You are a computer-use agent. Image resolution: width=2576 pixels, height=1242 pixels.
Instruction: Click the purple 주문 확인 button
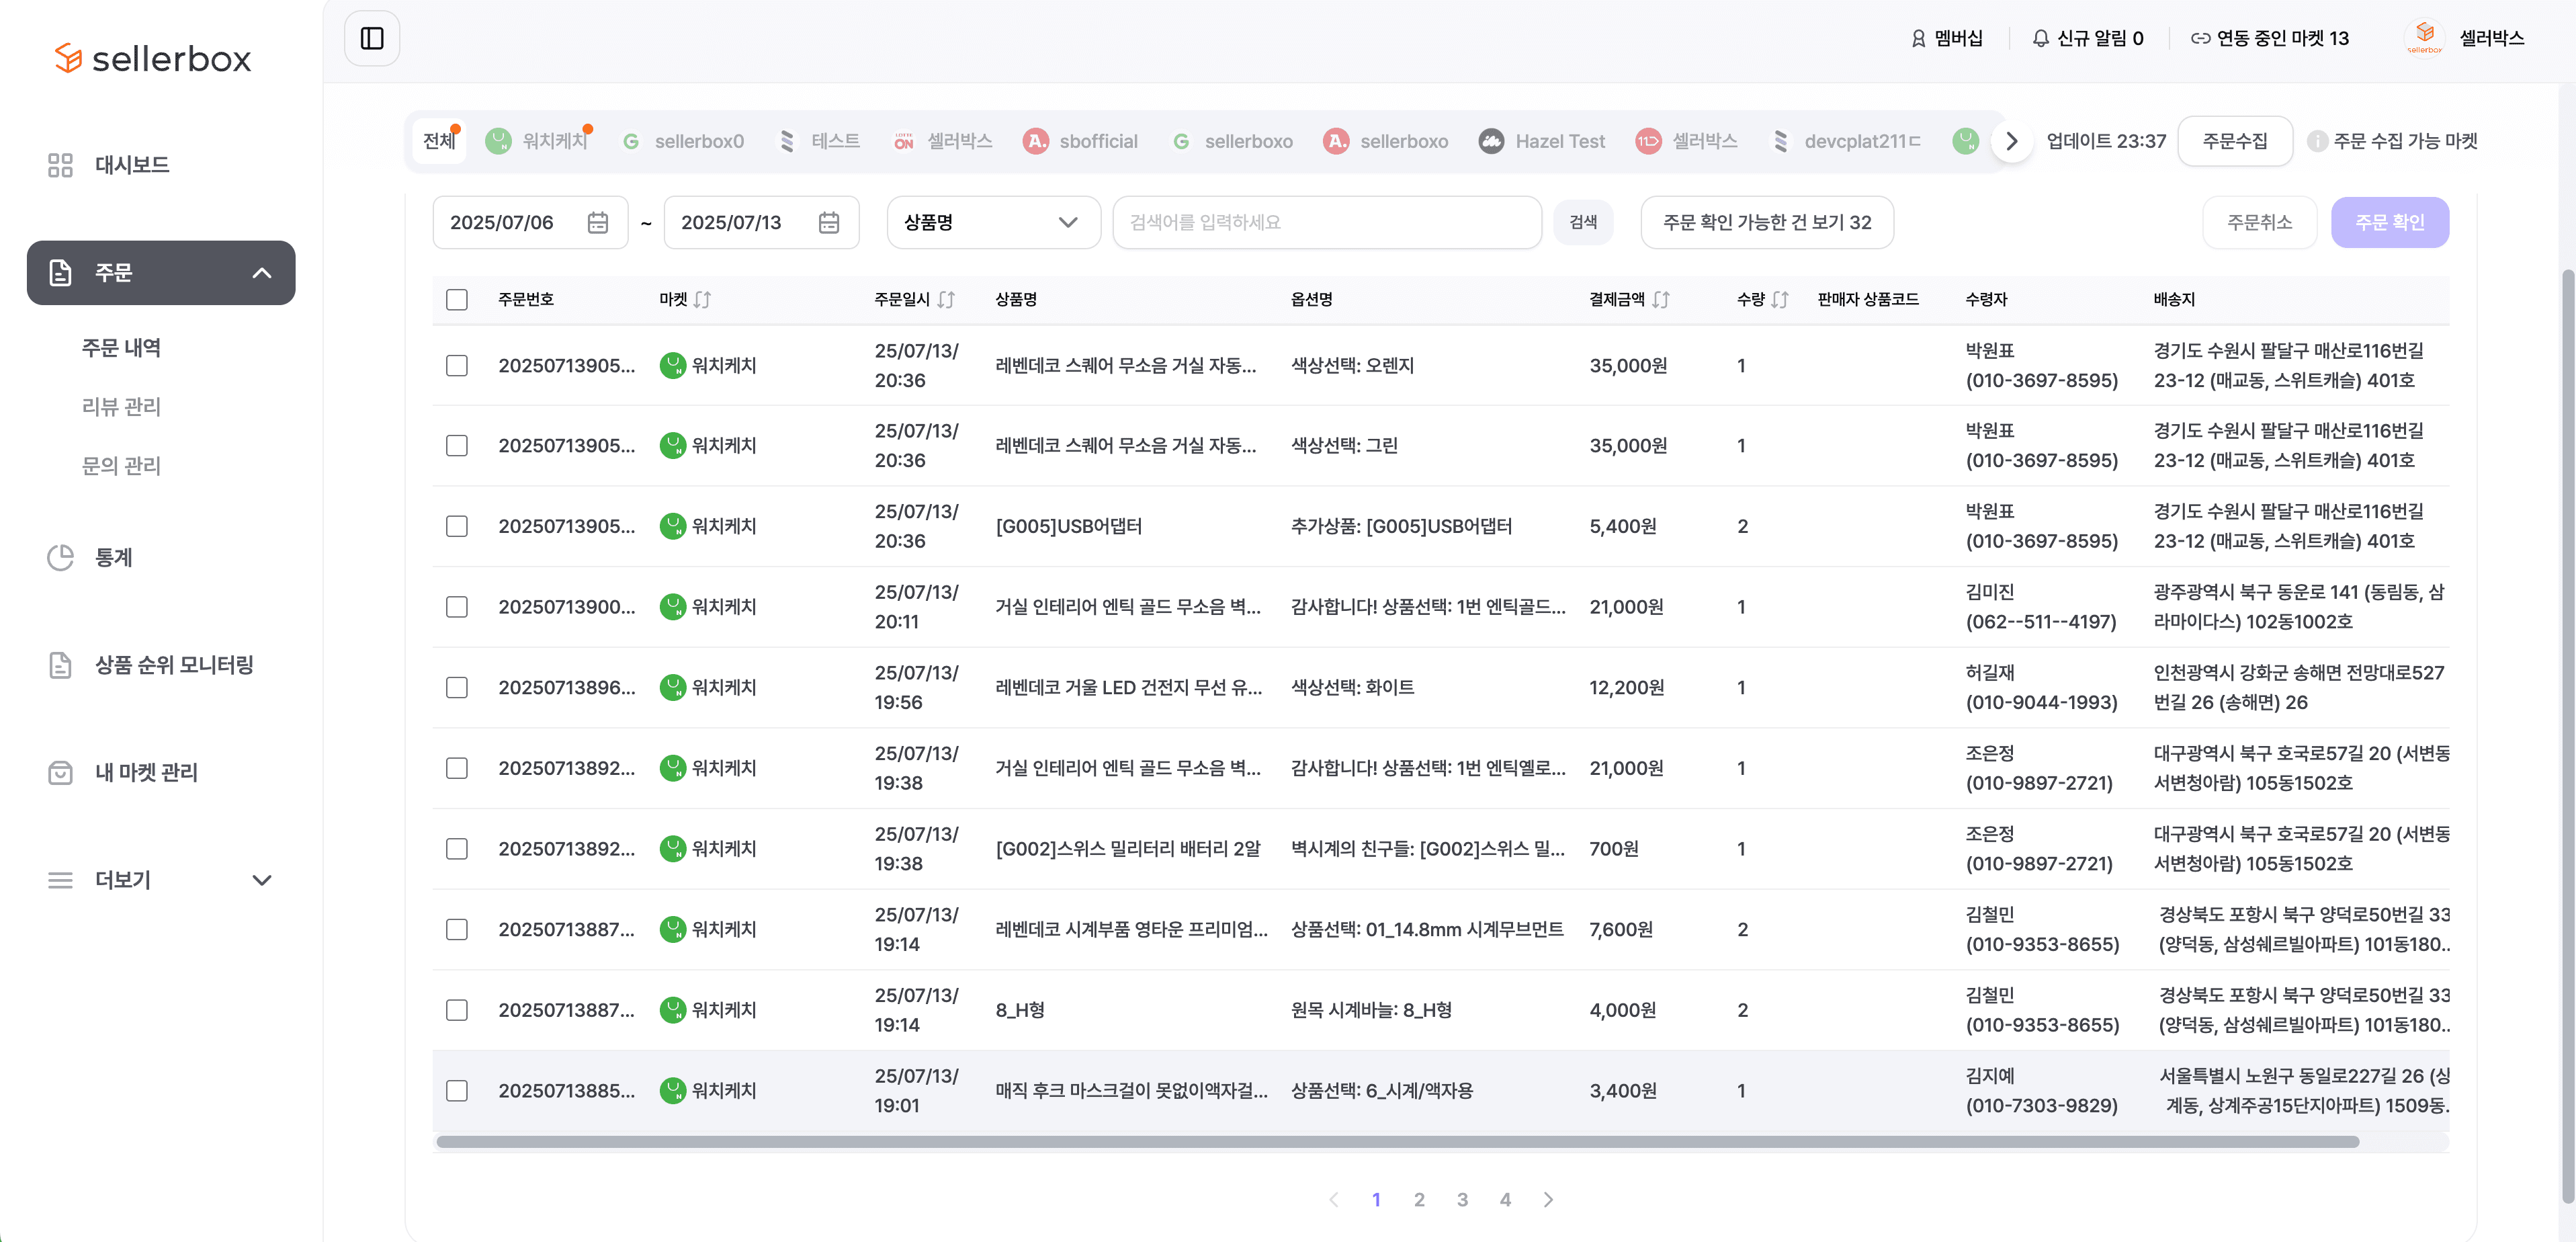tap(2389, 222)
